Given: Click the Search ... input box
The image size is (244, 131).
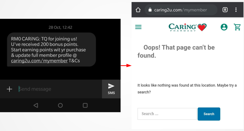Looking at the screenshot, I should coord(167,114).
